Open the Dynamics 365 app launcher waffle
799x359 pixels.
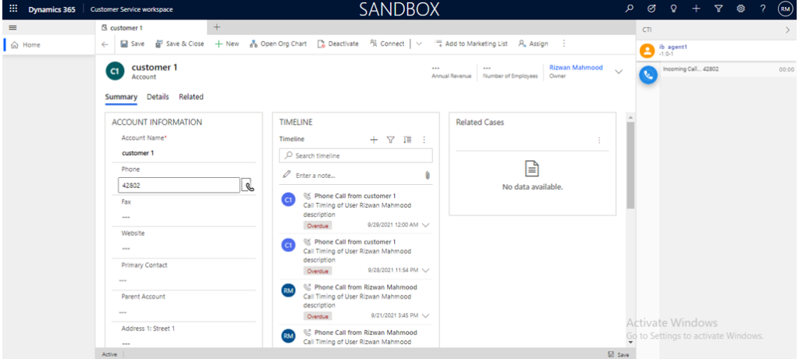14,9
